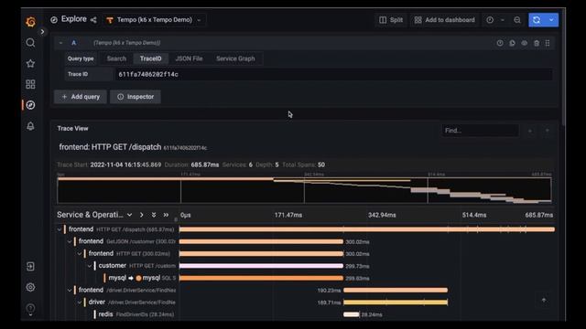Viewport: 586px width, 329px height.
Task: Collapse query row A
Action: tap(60, 43)
